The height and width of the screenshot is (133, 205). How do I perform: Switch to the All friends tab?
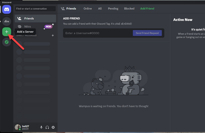100,9
